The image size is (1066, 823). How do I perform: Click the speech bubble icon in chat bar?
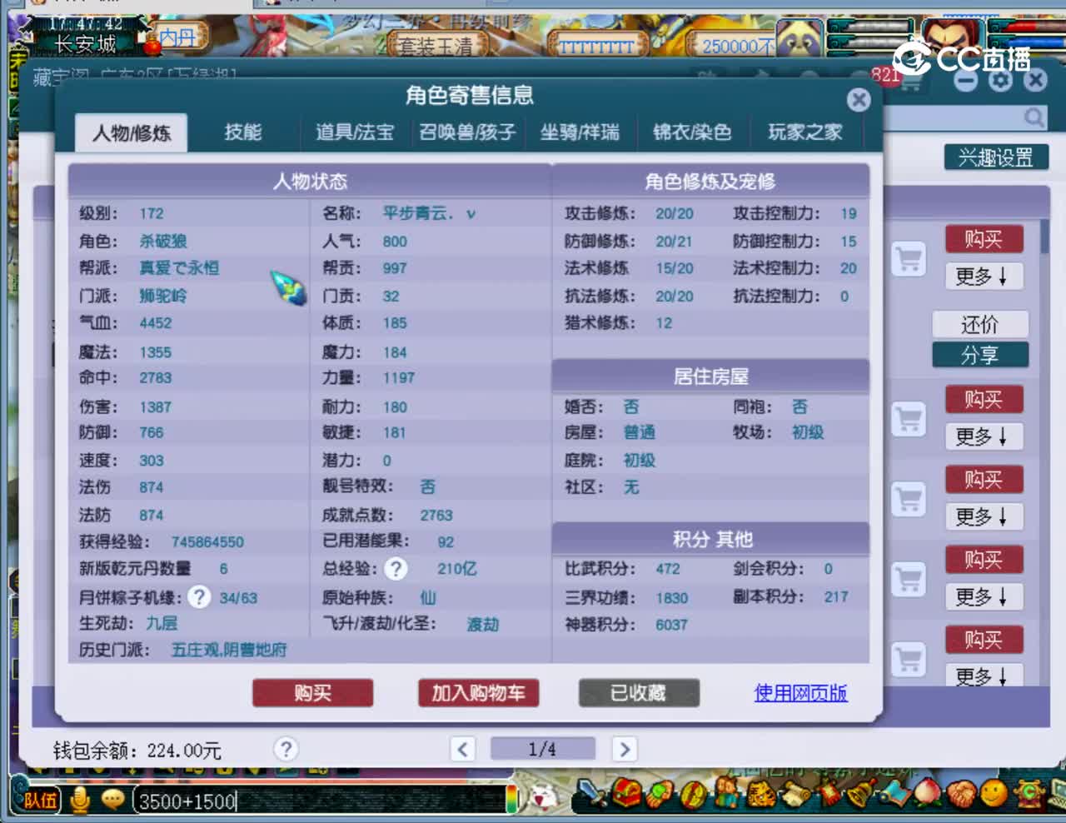click(x=112, y=800)
